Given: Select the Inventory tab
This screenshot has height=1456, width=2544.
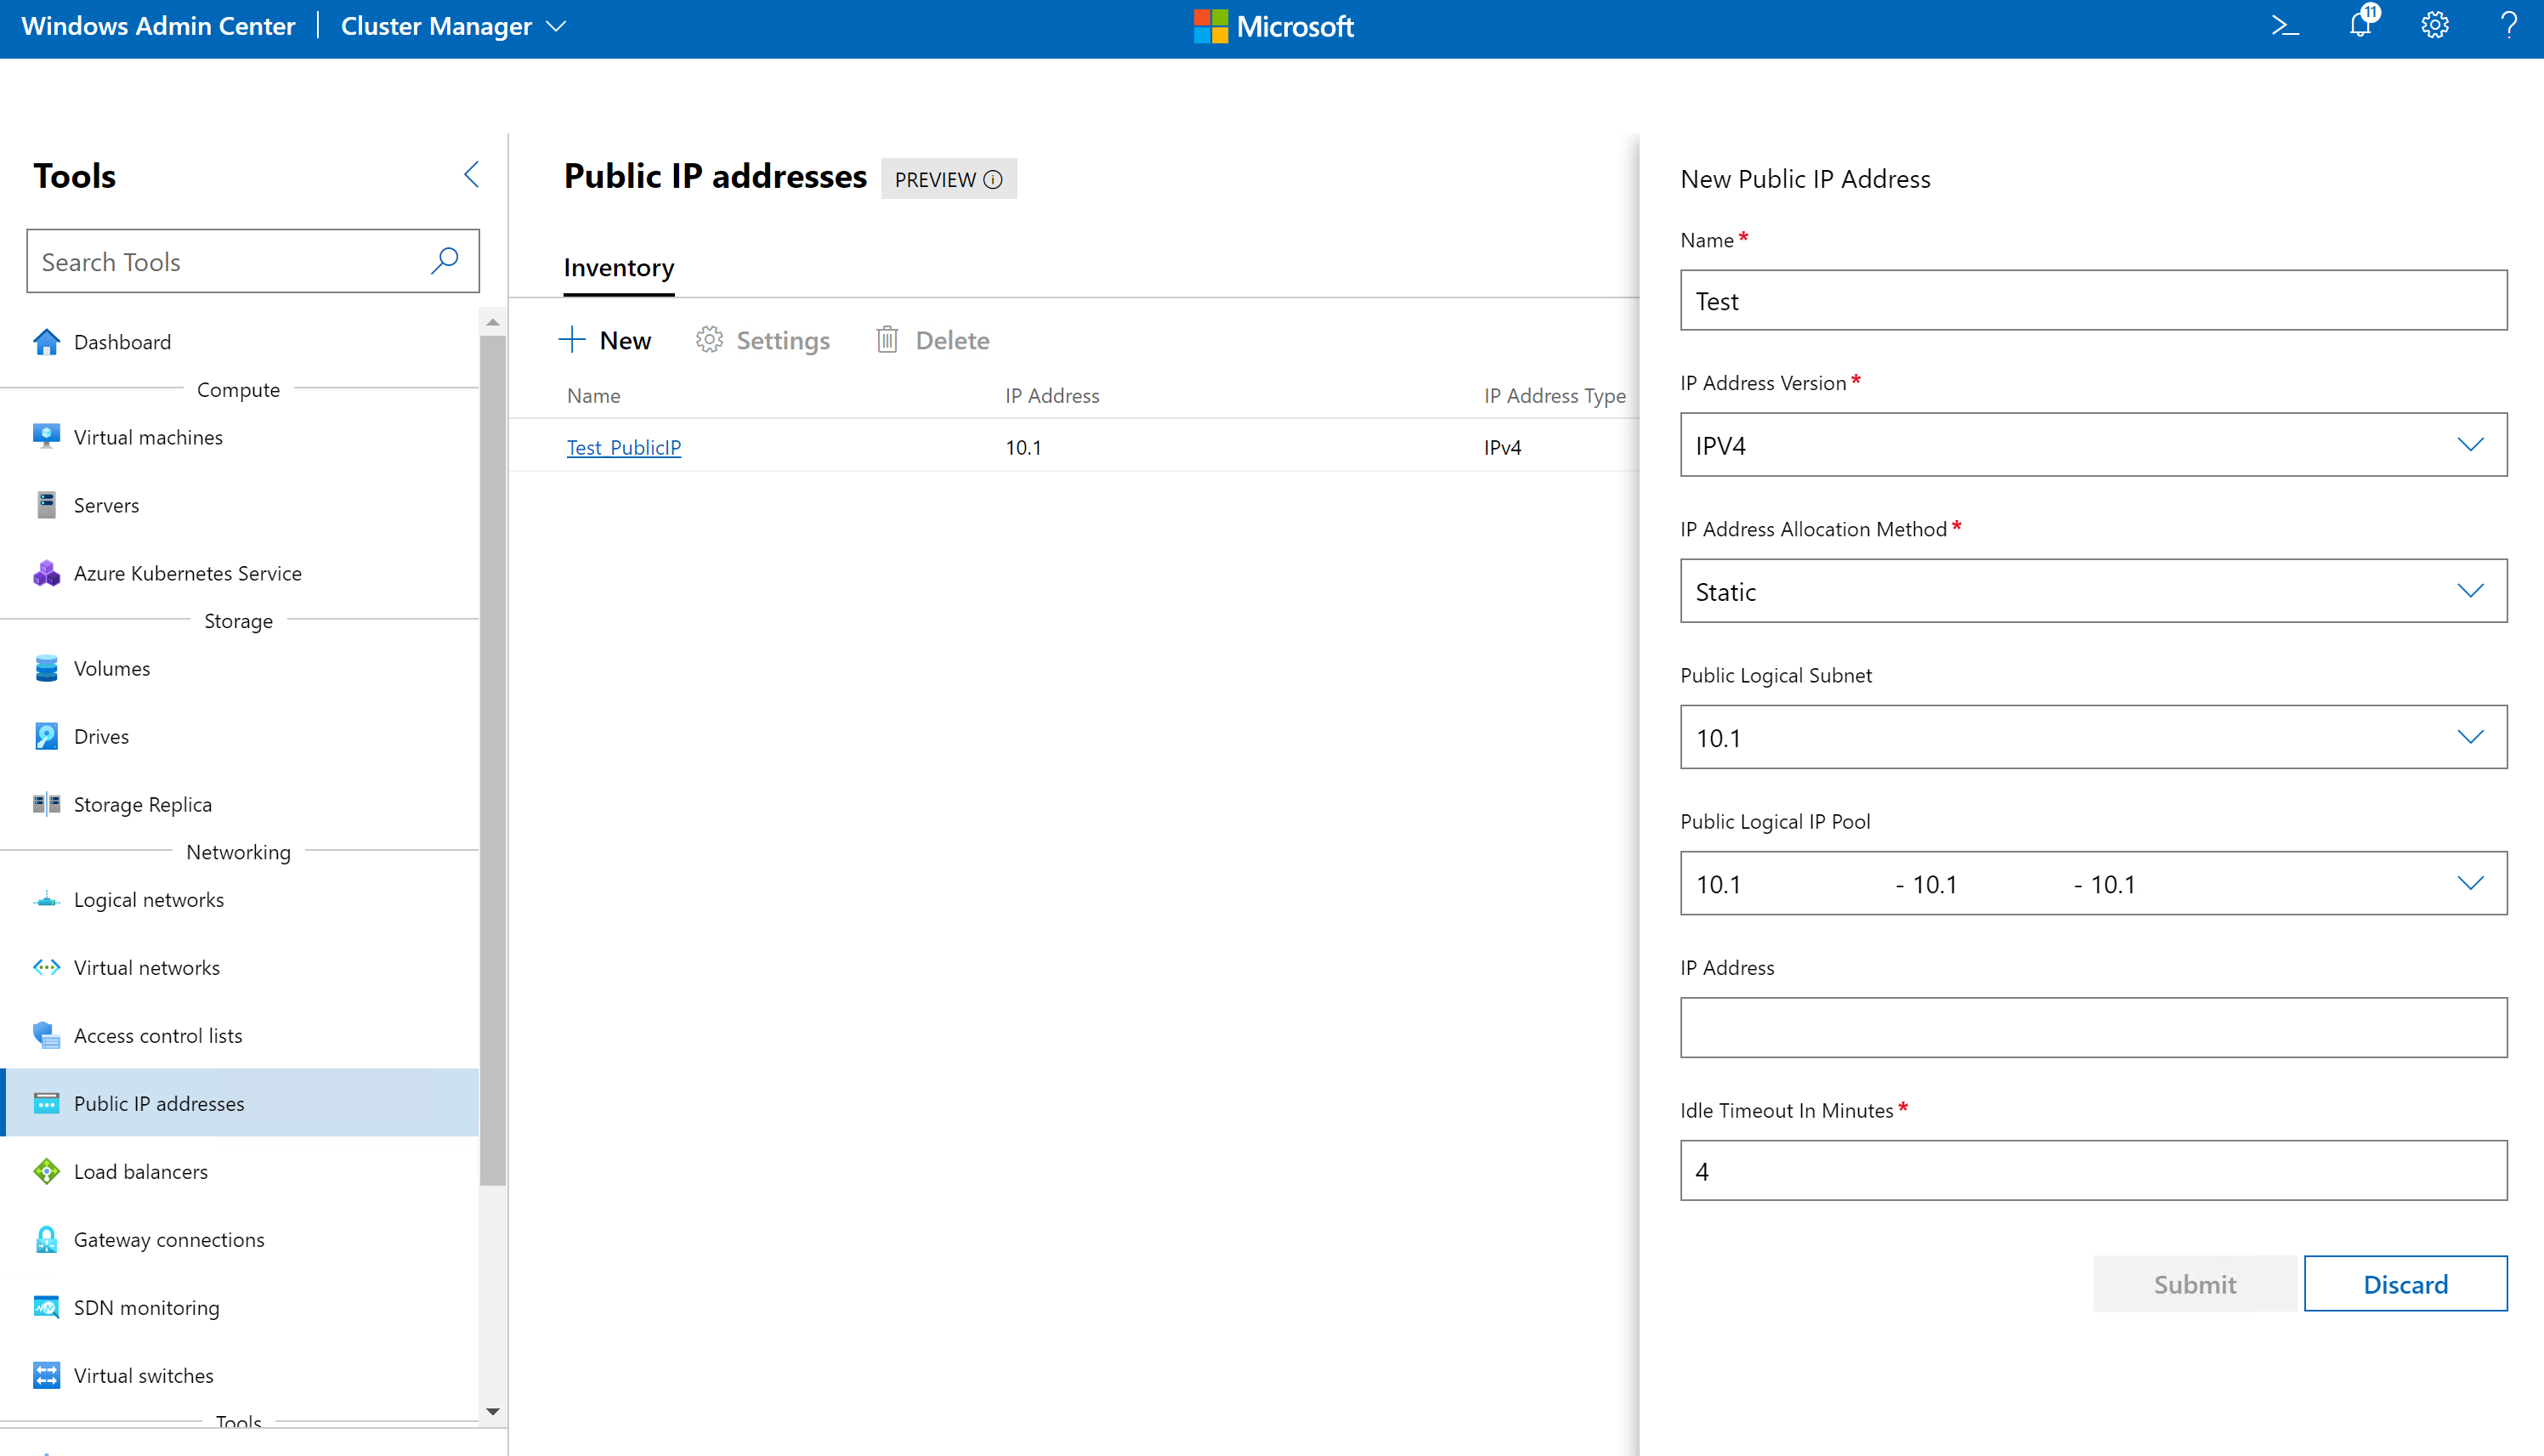Looking at the screenshot, I should pyautogui.click(x=618, y=268).
